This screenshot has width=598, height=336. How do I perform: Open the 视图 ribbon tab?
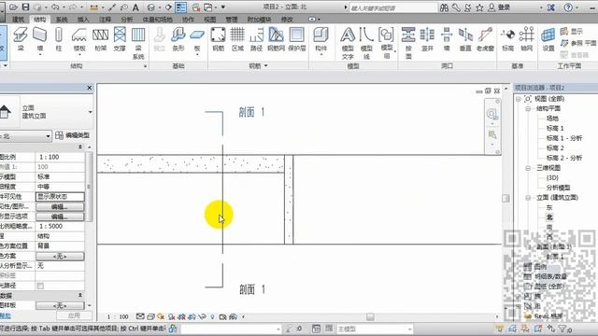(x=209, y=19)
